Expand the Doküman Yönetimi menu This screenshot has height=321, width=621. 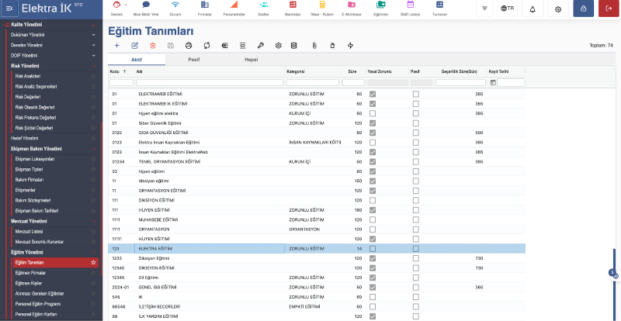(94, 35)
